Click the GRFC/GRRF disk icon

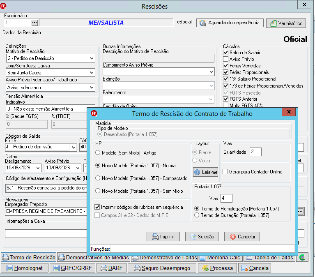(56, 268)
